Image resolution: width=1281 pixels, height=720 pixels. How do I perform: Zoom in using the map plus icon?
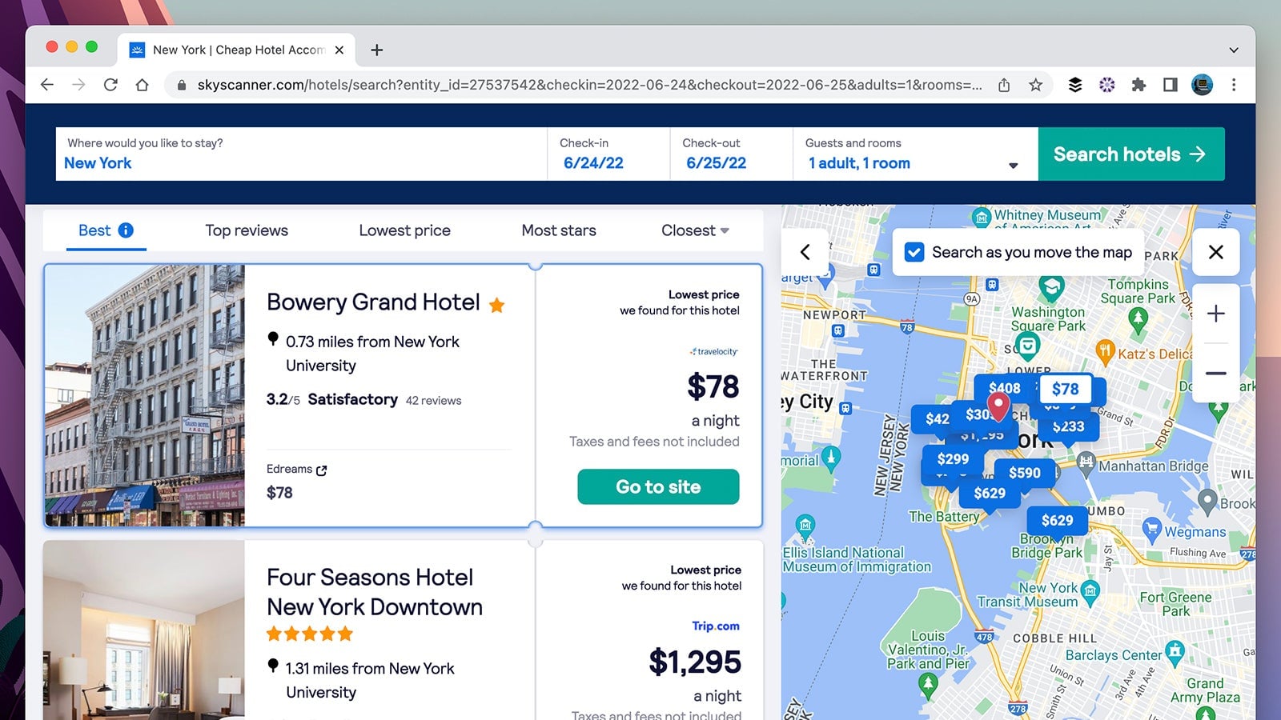point(1215,313)
